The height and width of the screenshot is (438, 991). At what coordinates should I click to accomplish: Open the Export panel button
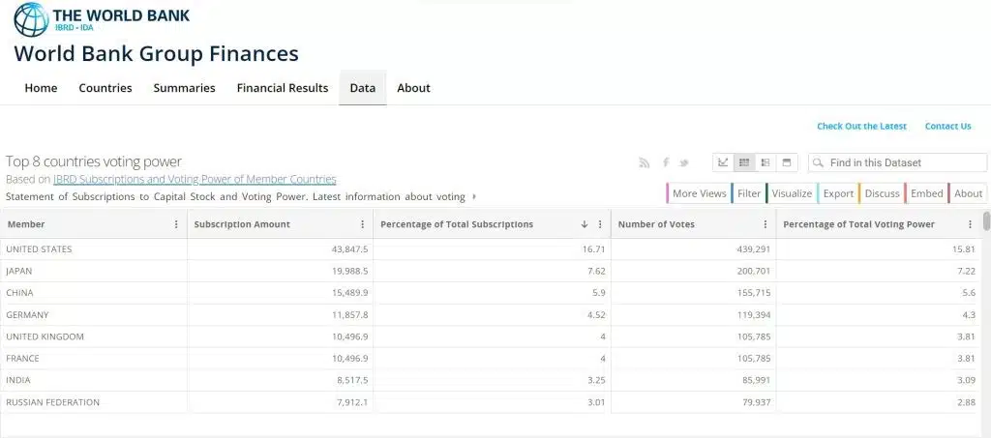coord(837,193)
